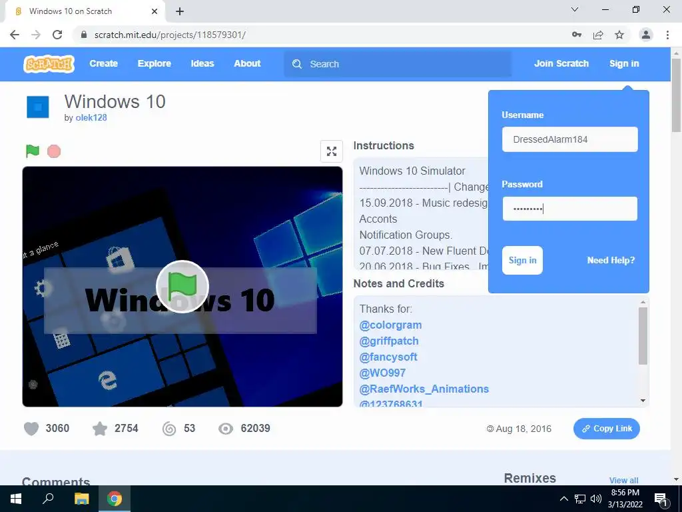This screenshot has width=682, height=512.
Task: Click search magnifier icon in Scratch navbar
Action: click(x=297, y=64)
